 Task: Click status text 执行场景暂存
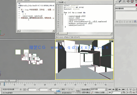click(8, 93)
